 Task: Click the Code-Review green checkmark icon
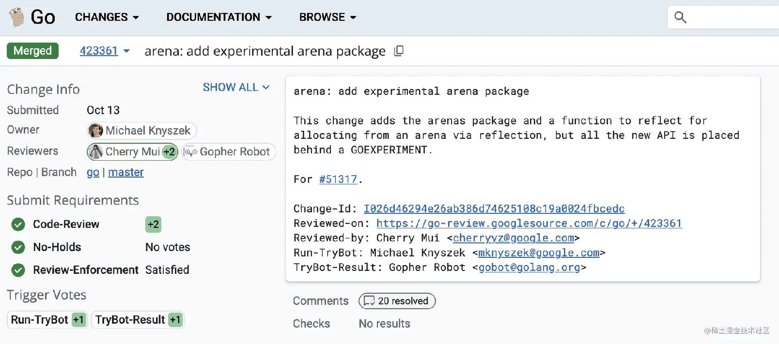click(x=18, y=224)
